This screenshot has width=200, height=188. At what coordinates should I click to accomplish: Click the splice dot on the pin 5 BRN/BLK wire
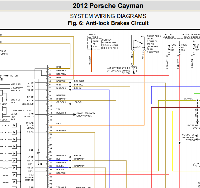point(70,83)
